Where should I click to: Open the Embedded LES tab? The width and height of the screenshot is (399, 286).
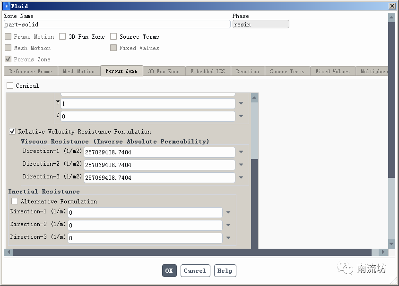(x=208, y=71)
